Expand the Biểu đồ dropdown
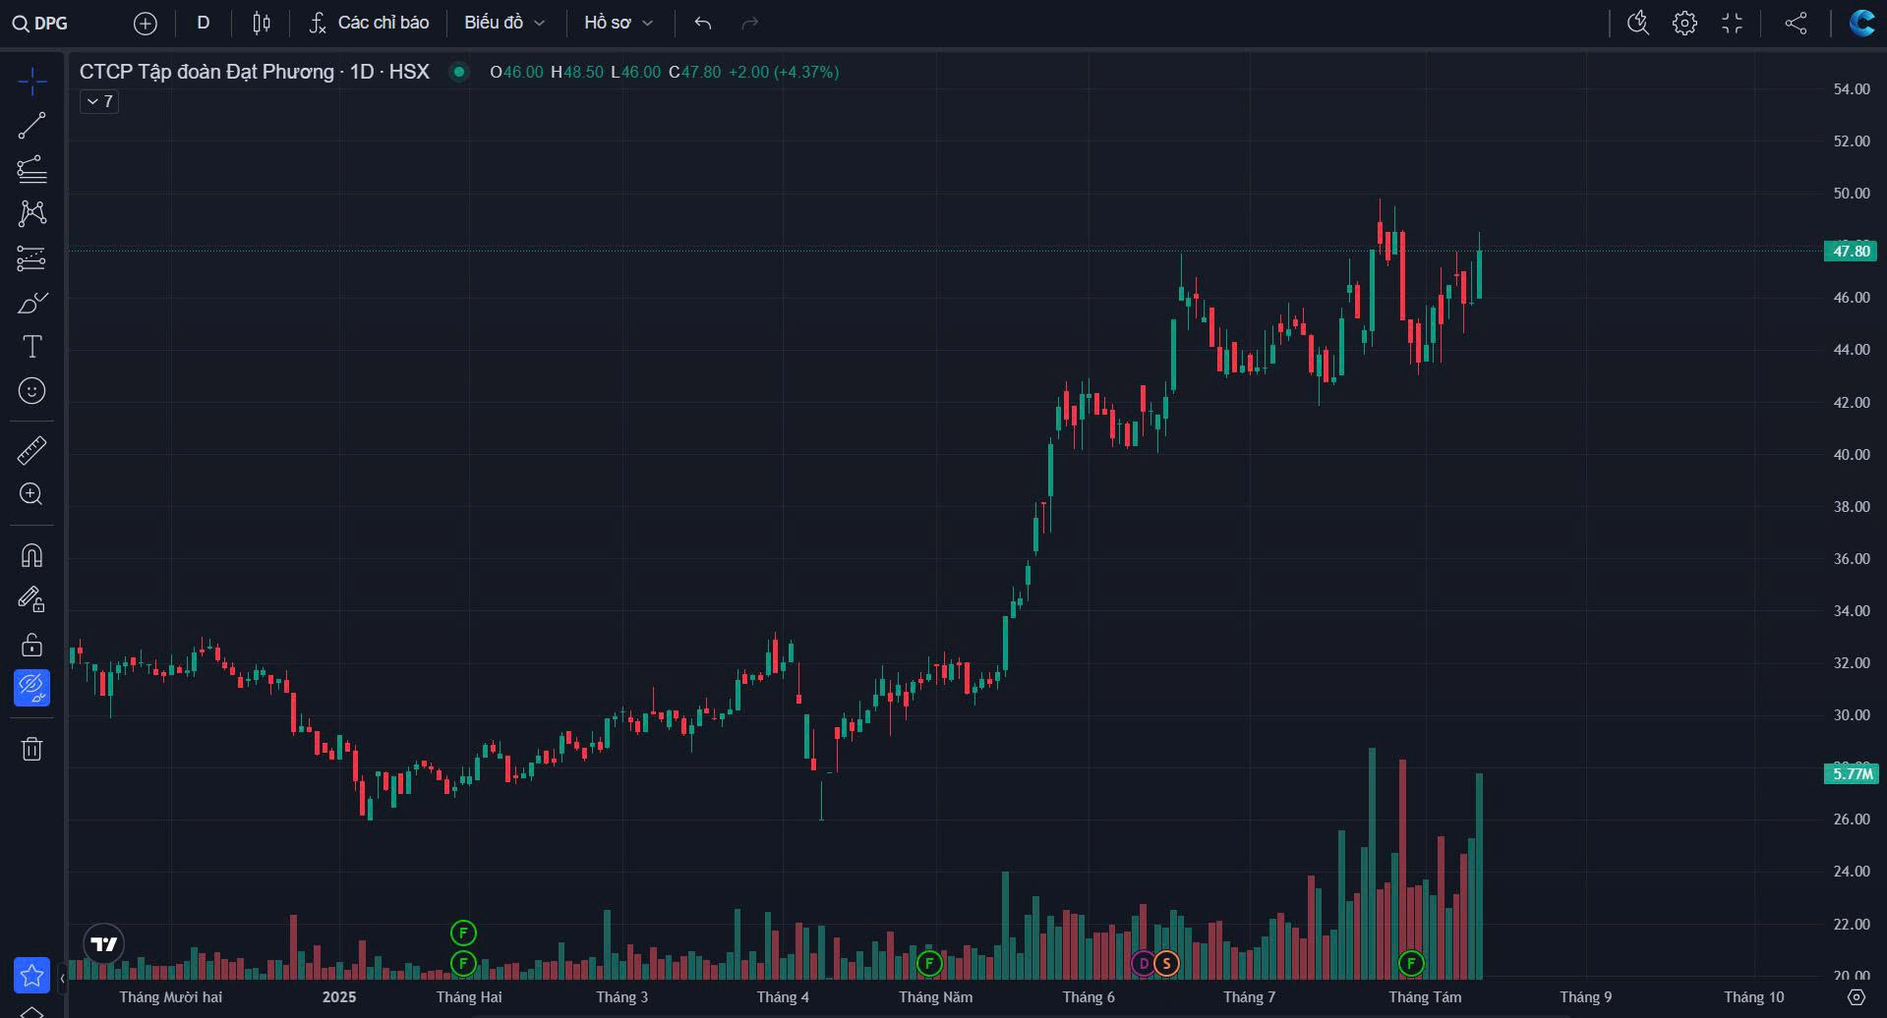The height and width of the screenshot is (1018, 1887). tap(503, 23)
